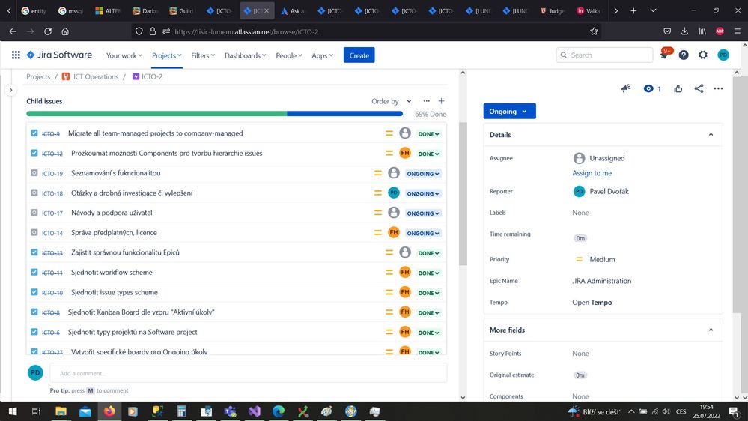
Task: Change ONGOING status of ICTO-17
Action: coord(423,213)
